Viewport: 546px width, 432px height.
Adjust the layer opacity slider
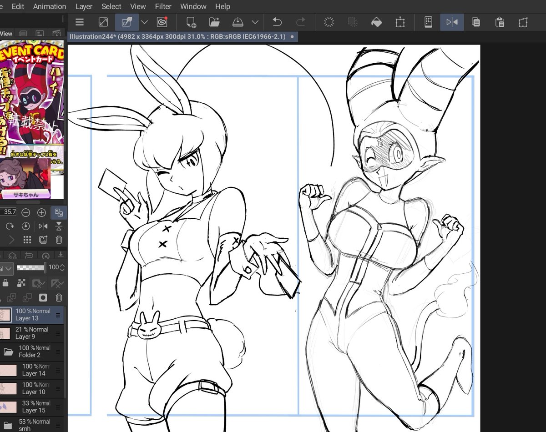[31, 267]
